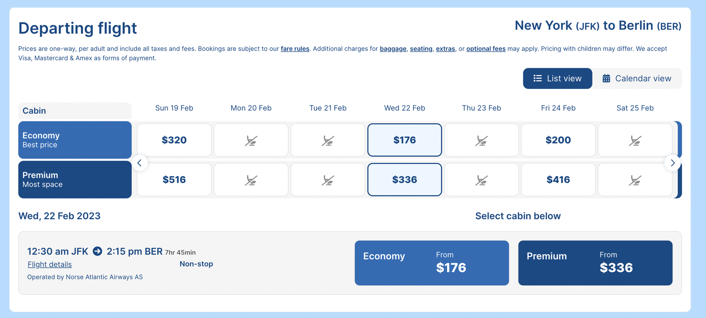Click crossed-plane icon under Sat 25 Feb Economy
Image resolution: width=706 pixels, height=318 pixels.
[635, 140]
